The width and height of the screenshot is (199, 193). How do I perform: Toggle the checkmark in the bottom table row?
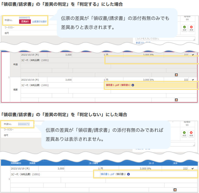[x=193, y=168]
